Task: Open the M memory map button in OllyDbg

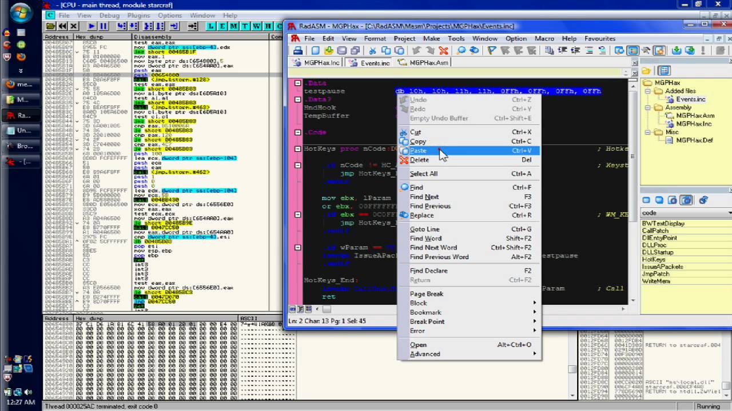Action: [x=233, y=26]
